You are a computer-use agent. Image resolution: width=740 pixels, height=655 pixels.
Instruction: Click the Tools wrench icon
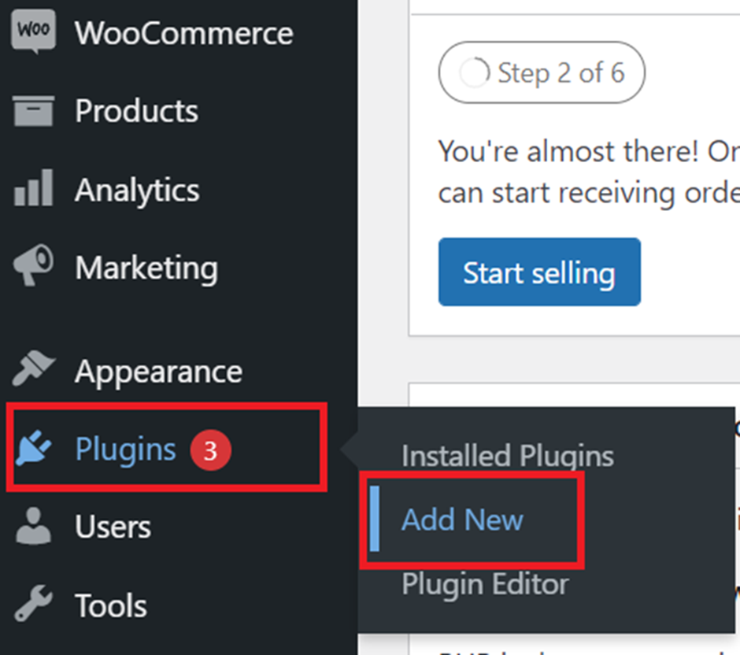[33, 603]
